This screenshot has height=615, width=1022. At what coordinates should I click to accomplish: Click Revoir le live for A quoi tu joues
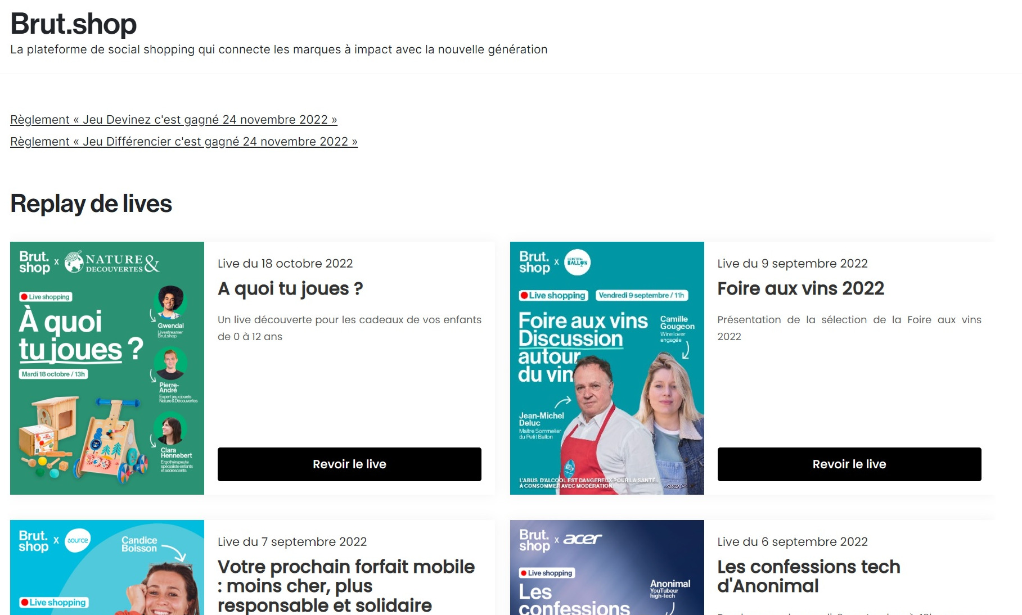pos(349,464)
